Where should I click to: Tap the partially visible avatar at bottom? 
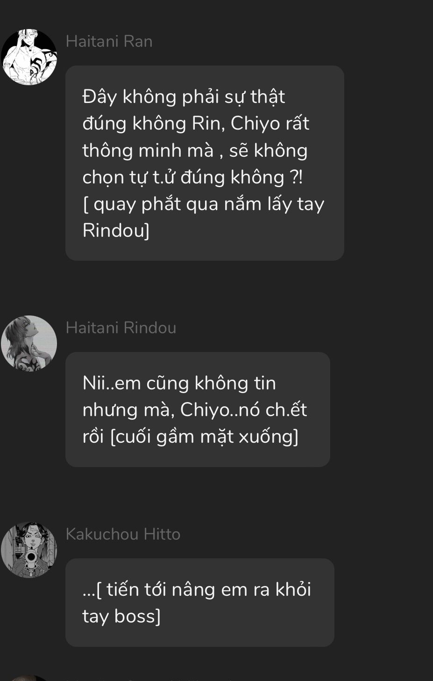29,678
